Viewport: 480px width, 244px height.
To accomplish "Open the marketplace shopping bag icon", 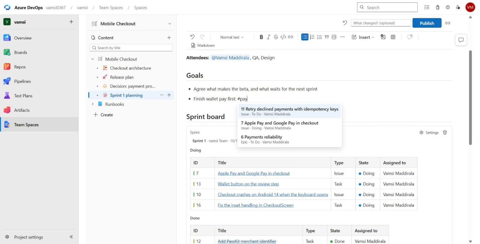I will pos(437,7).
